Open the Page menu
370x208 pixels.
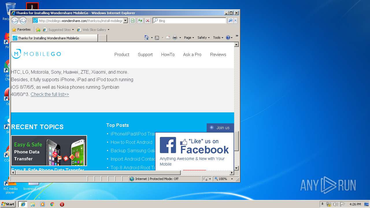(x=189, y=38)
